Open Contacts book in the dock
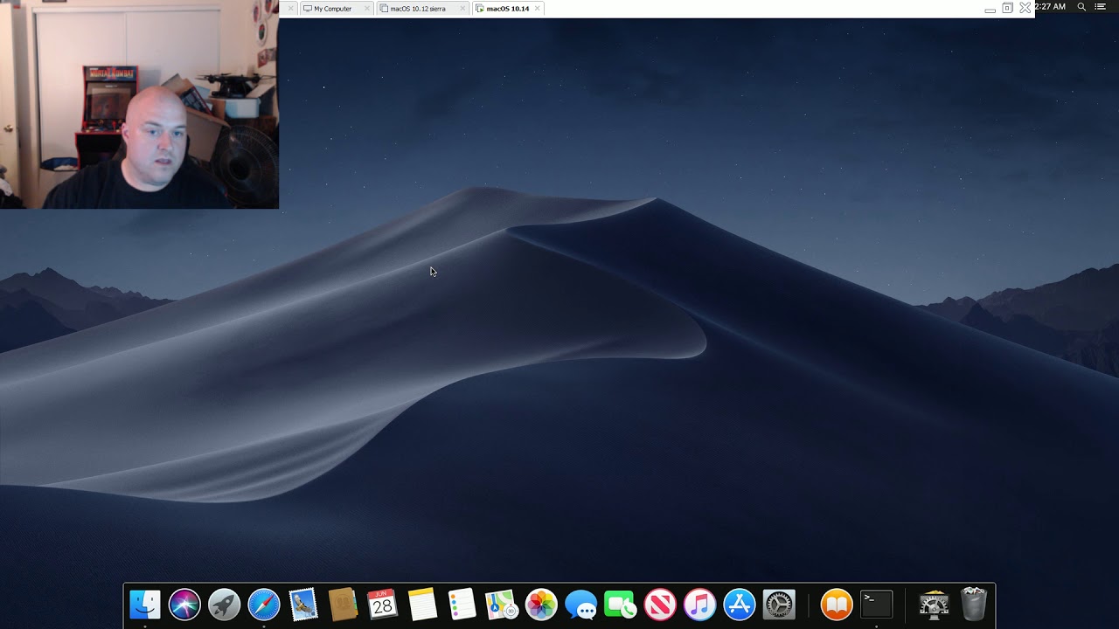 click(343, 605)
